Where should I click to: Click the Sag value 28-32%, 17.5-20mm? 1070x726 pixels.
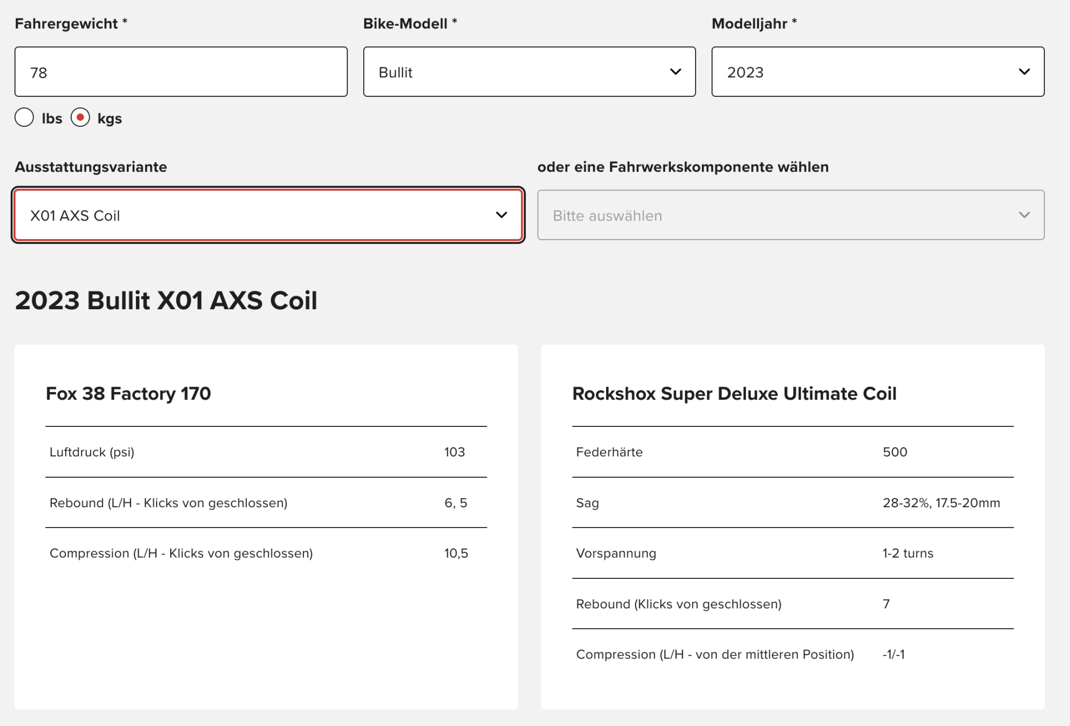point(941,503)
